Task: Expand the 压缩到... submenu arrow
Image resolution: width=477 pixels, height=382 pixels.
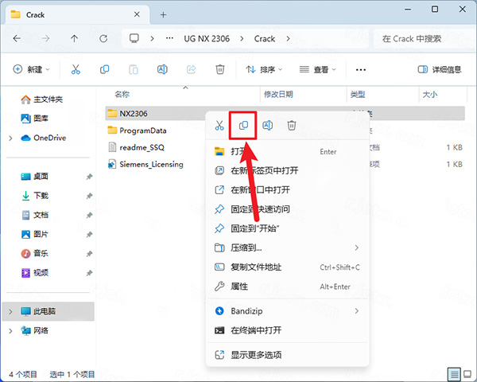Action: (x=356, y=248)
